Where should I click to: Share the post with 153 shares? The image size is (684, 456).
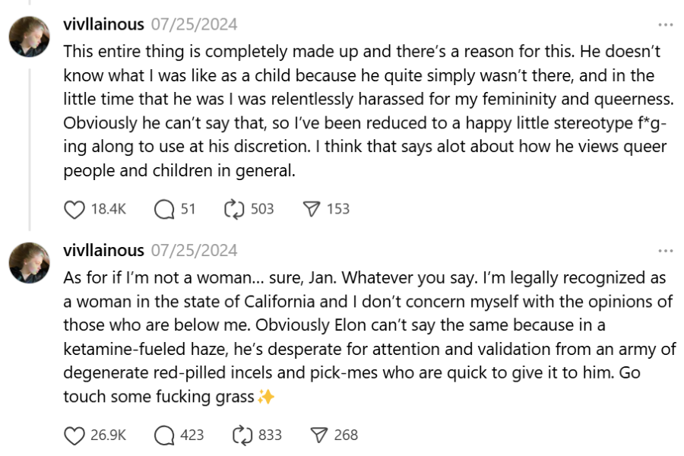tap(310, 209)
